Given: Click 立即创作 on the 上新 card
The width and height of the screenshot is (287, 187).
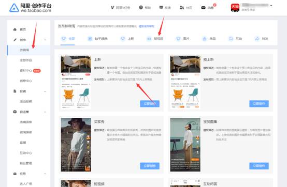Looking at the screenshot, I should [x=150, y=104].
